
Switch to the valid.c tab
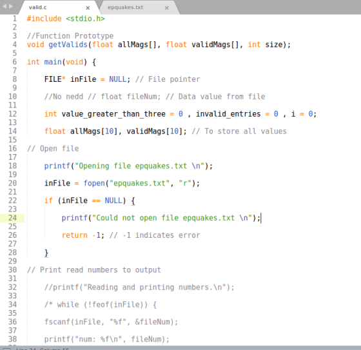click(x=37, y=7)
